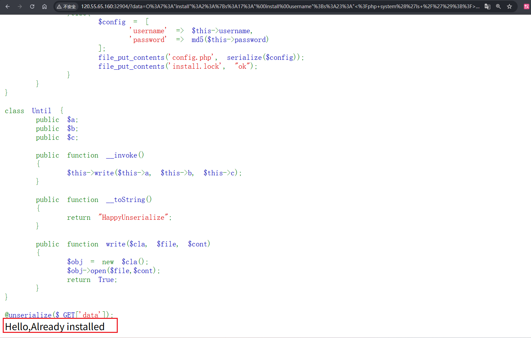Click the "HappyUnserialize" string
The width and height of the screenshot is (531, 338).
click(x=133, y=217)
